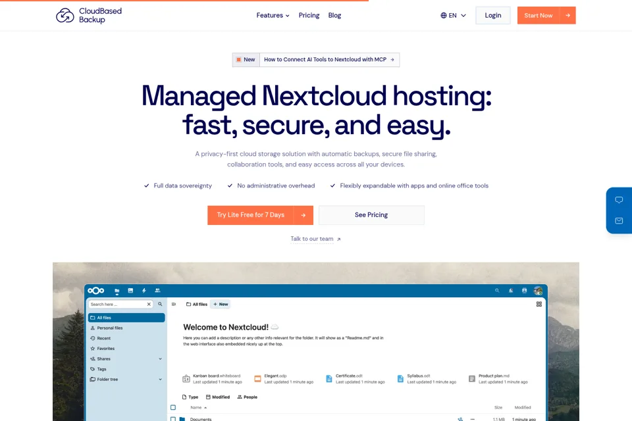This screenshot has height=421, width=632.
Task: Click the envelope mail icon in side widget
Action: [x=619, y=221]
